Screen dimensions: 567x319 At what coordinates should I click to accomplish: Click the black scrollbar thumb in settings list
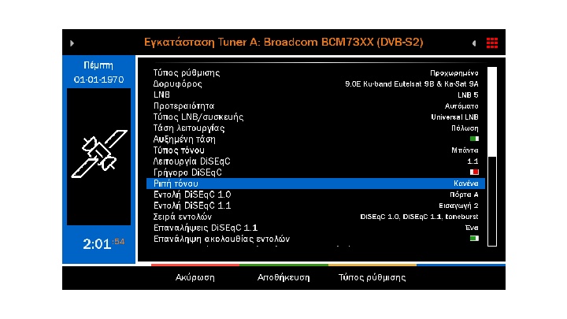click(492, 201)
